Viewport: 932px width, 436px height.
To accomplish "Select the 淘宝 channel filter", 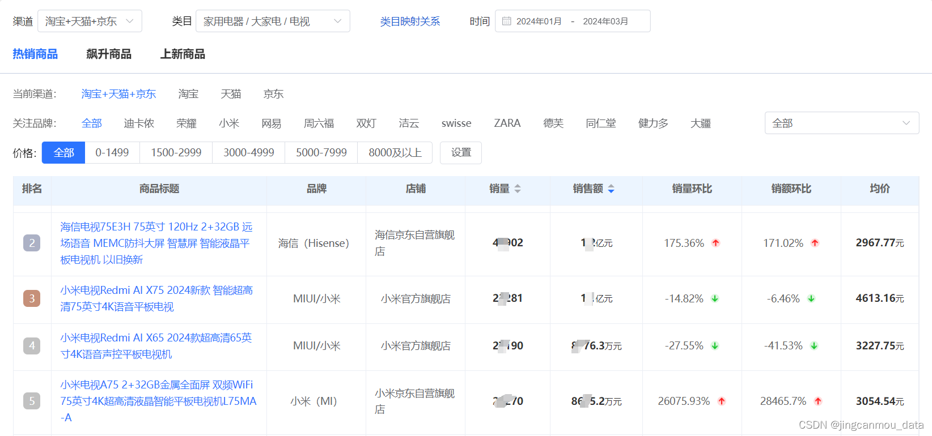I will [188, 94].
